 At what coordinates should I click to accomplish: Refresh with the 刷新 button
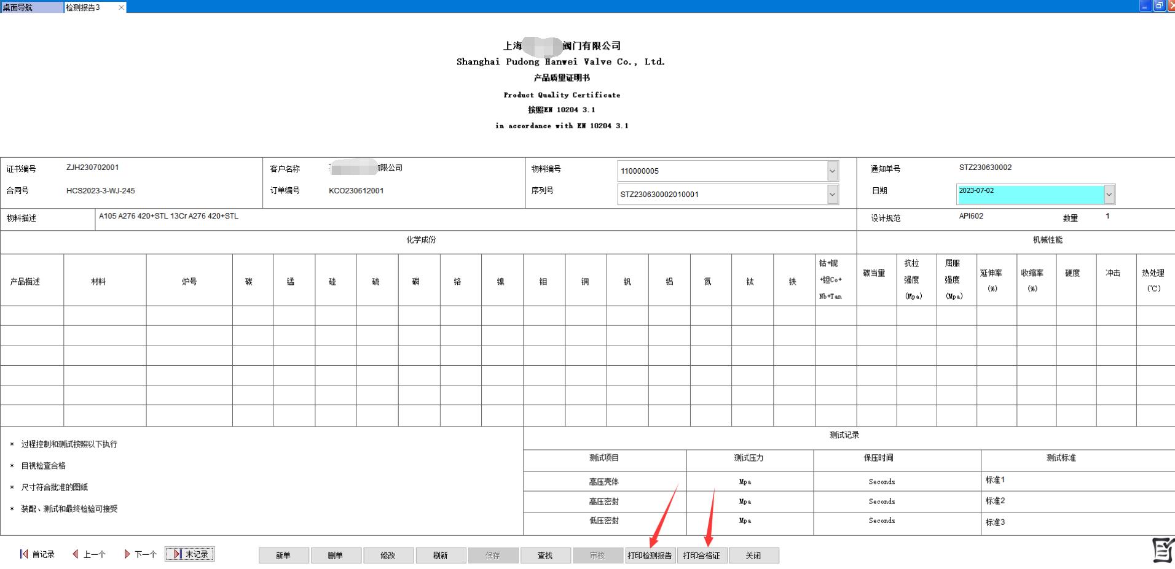(440, 555)
